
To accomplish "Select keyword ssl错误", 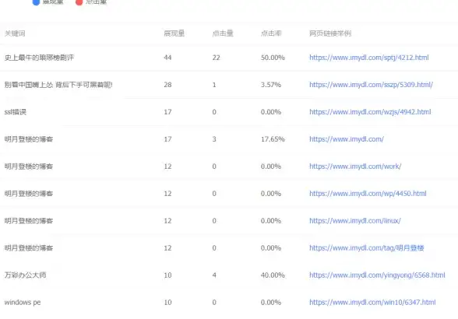I will pyautogui.click(x=16, y=112).
